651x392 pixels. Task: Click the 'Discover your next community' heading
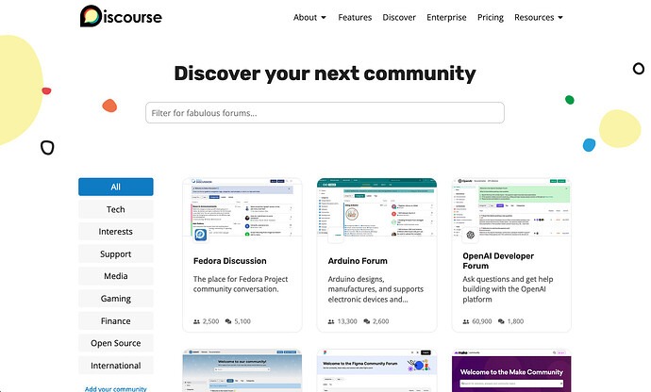(325, 73)
